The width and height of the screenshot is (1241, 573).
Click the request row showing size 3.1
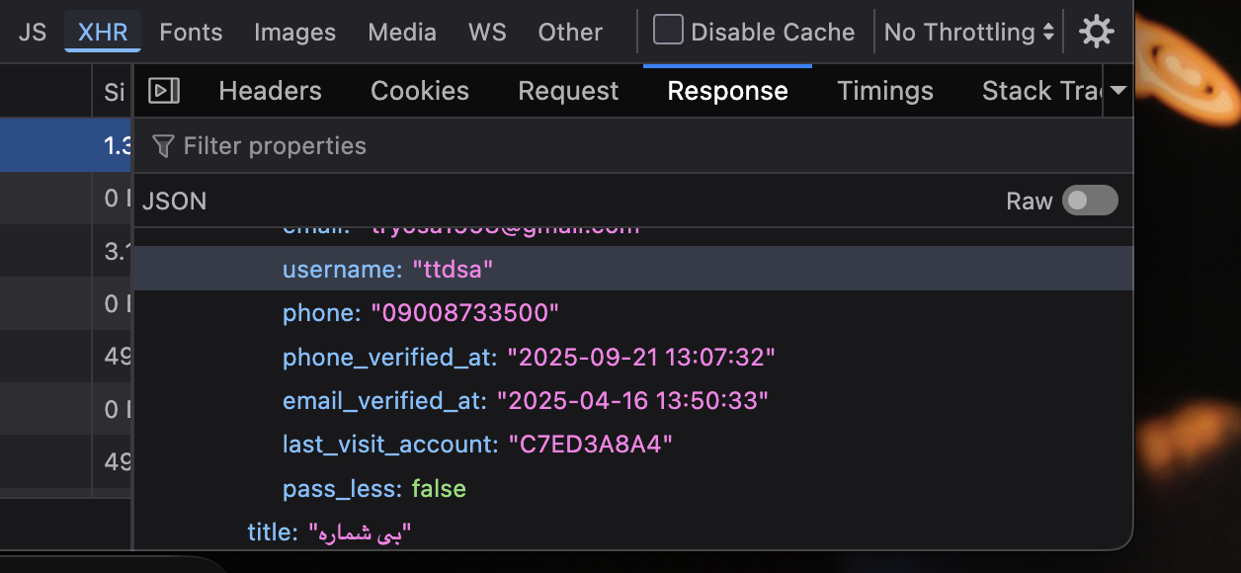point(65,251)
